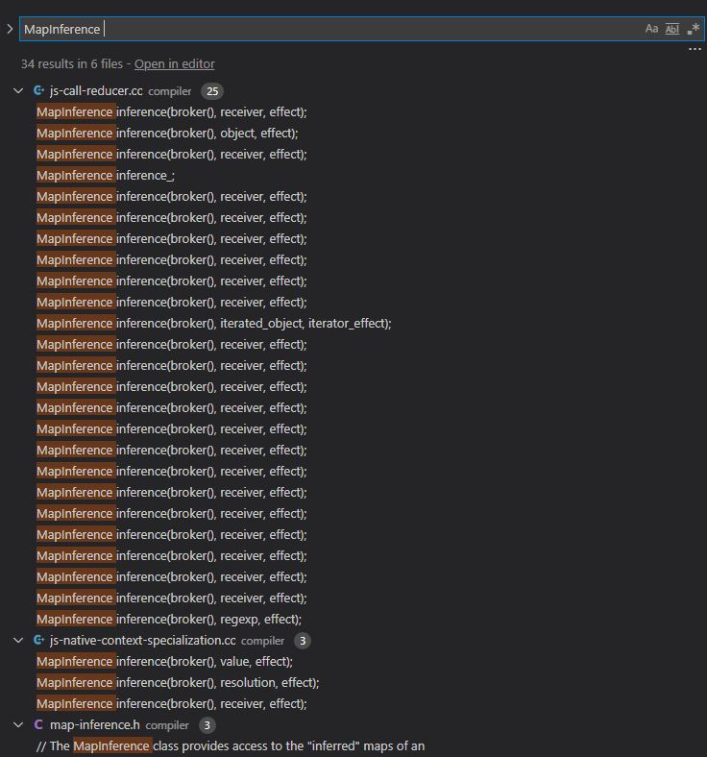Viewport: 707px width, 757px height.
Task: Open comment result 'The MapInference class provides access'
Action: [x=231, y=745]
